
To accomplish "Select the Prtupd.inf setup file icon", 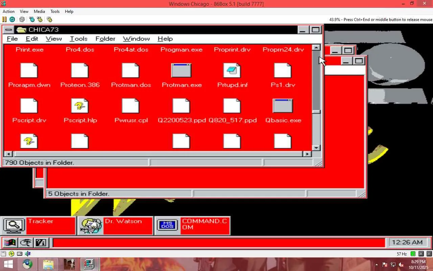I will 232,70.
